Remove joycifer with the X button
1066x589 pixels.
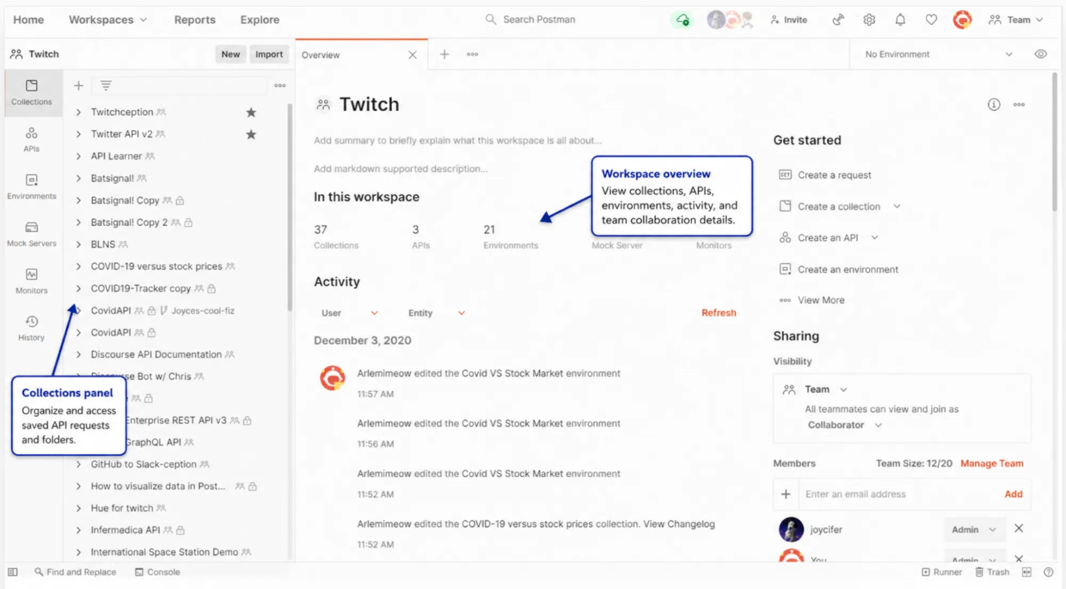(x=1019, y=528)
